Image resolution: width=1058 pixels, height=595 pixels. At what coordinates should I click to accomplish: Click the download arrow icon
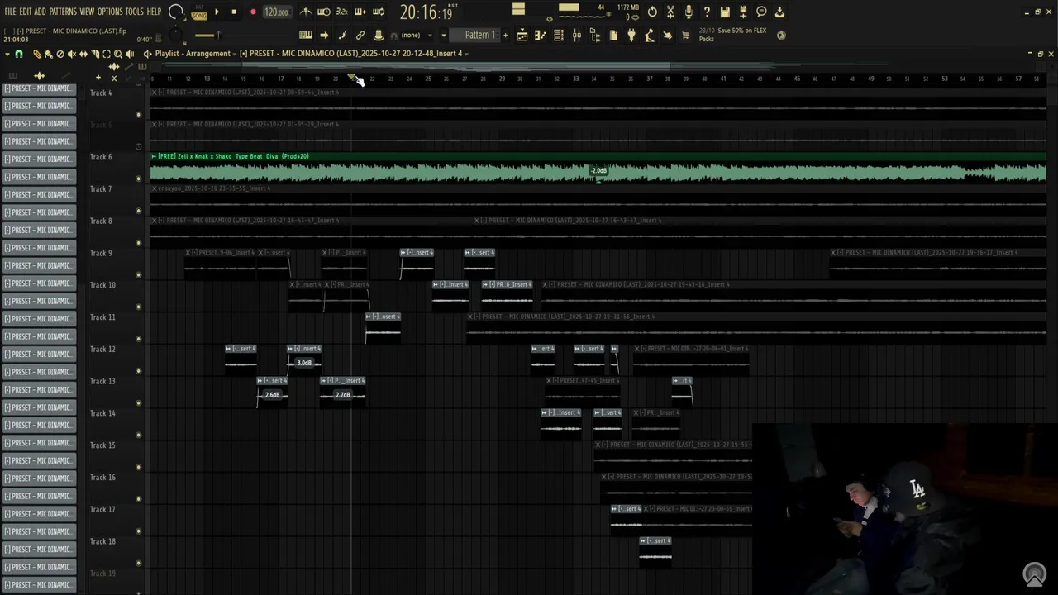click(x=779, y=12)
